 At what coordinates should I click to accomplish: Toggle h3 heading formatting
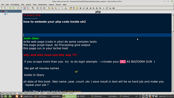(100, 8)
